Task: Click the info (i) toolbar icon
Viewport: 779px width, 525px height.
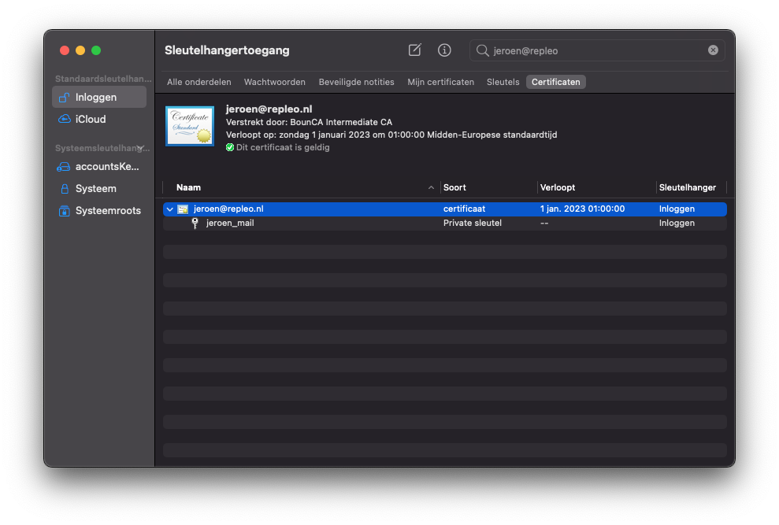Action: pos(444,50)
